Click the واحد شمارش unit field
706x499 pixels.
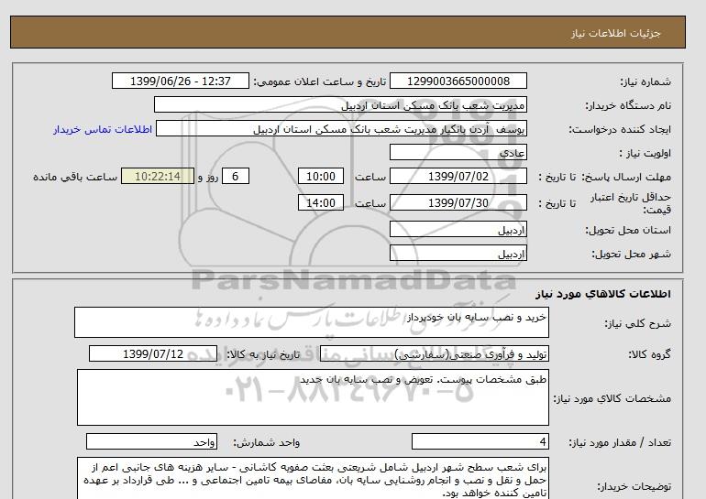tap(151, 442)
